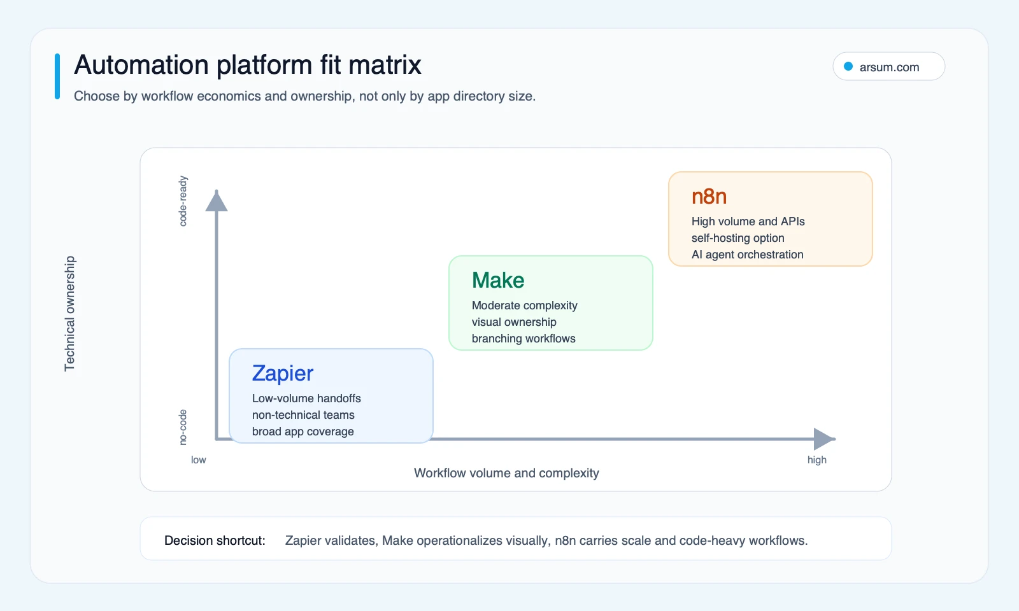Click the 'no-code' axis marker

click(183, 427)
